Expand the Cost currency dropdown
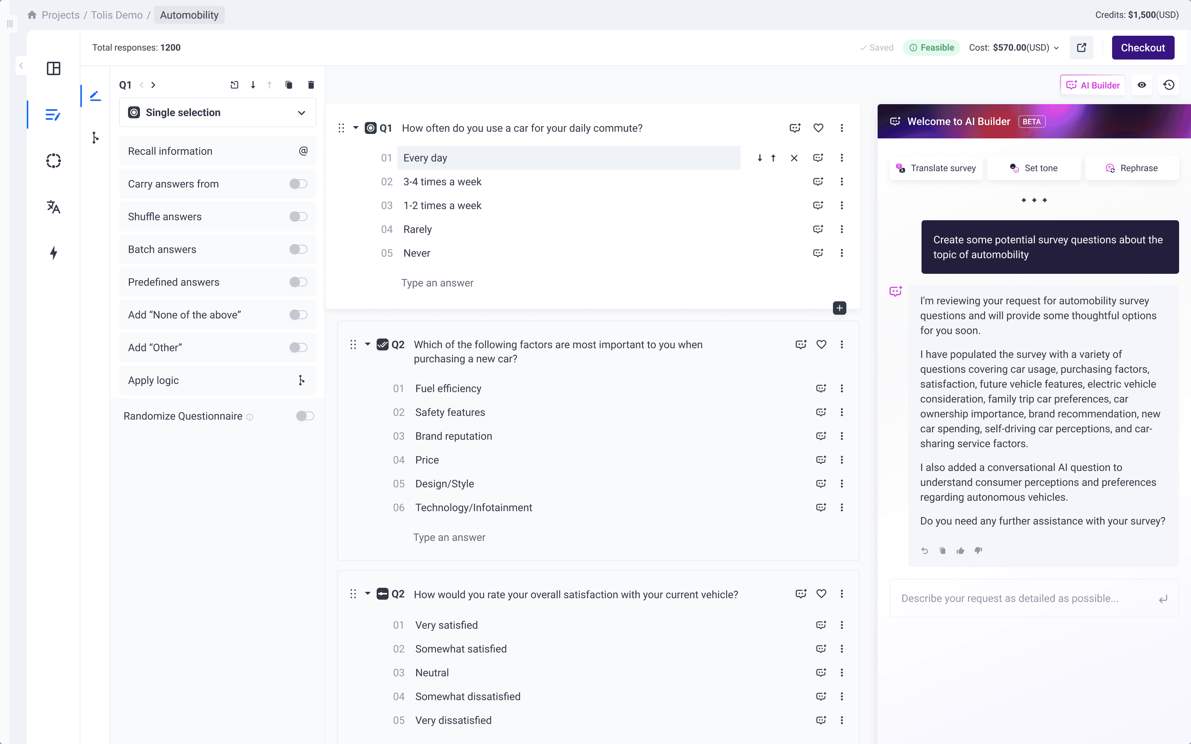The height and width of the screenshot is (744, 1191). point(1056,47)
